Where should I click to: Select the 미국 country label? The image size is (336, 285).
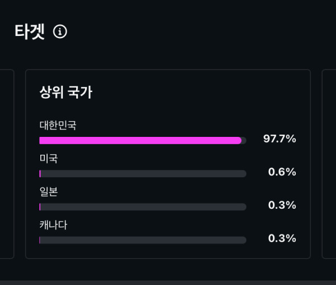[48, 158]
